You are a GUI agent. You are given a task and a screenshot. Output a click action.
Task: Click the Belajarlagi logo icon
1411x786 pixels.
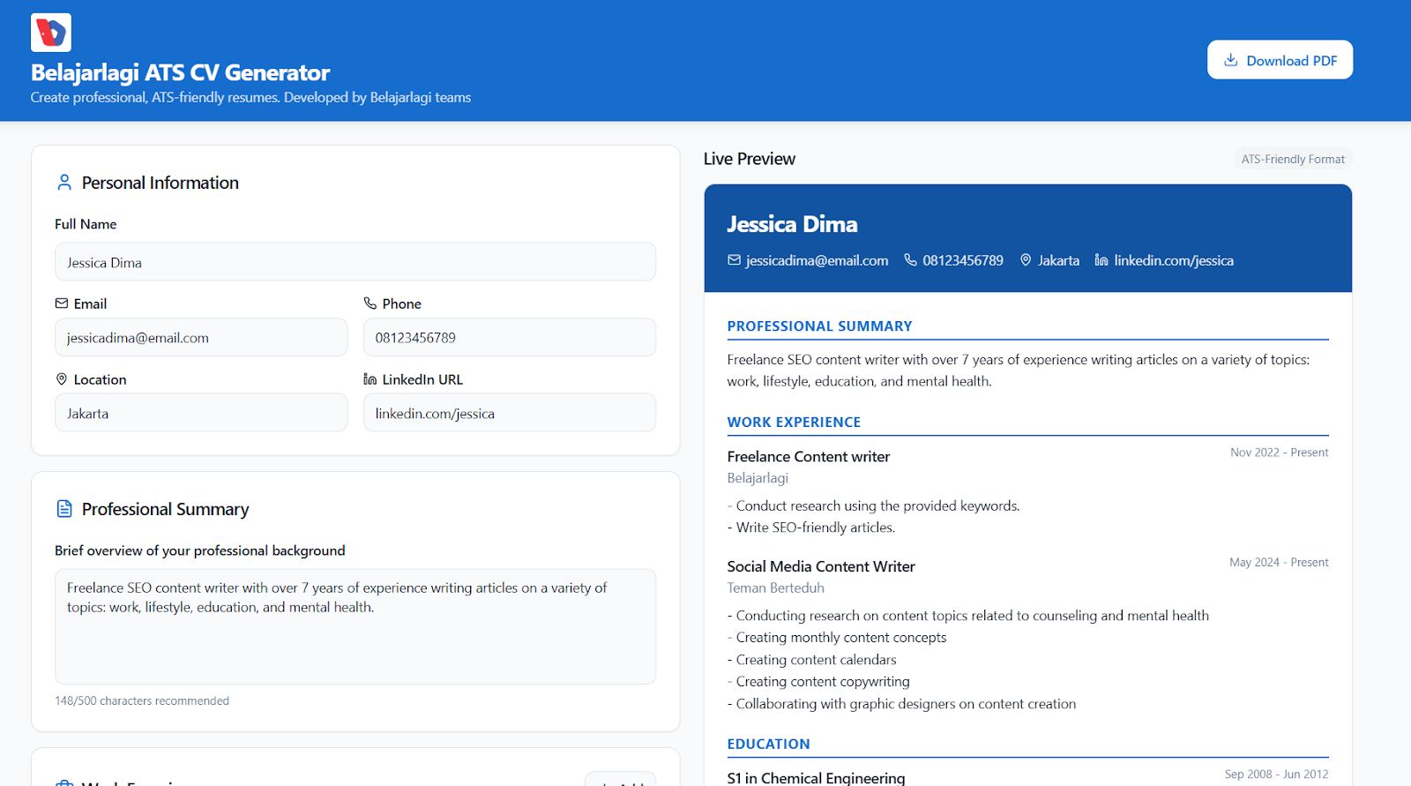pyautogui.click(x=51, y=33)
